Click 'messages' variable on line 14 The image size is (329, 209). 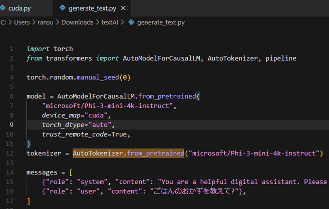pos(42,172)
